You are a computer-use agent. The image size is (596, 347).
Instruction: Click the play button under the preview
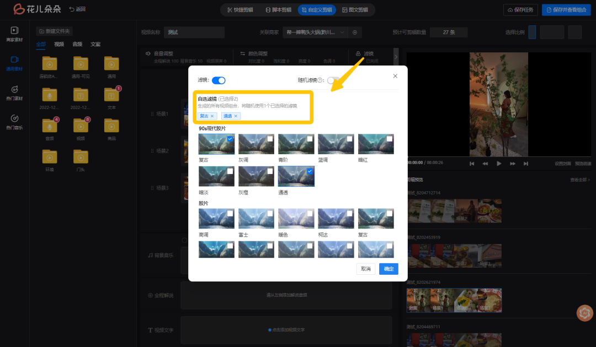499,164
